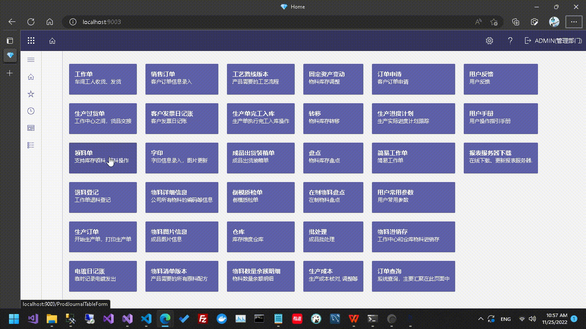Open the 物料进销存 tile
586x329 pixels.
[413, 237]
